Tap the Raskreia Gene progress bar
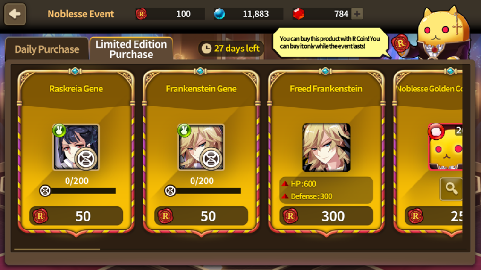 tap(77, 191)
